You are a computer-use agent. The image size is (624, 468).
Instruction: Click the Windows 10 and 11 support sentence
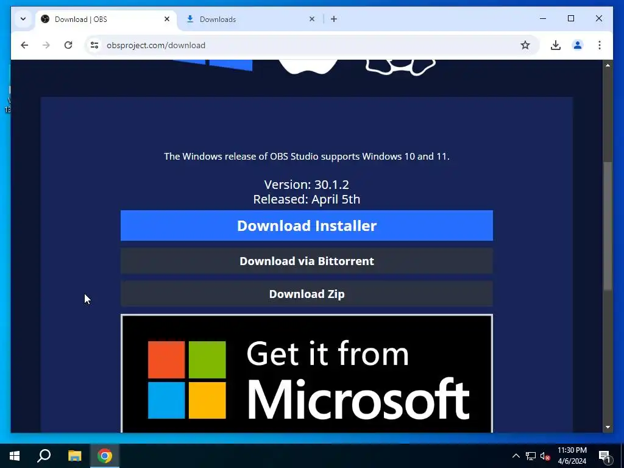click(x=307, y=157)
